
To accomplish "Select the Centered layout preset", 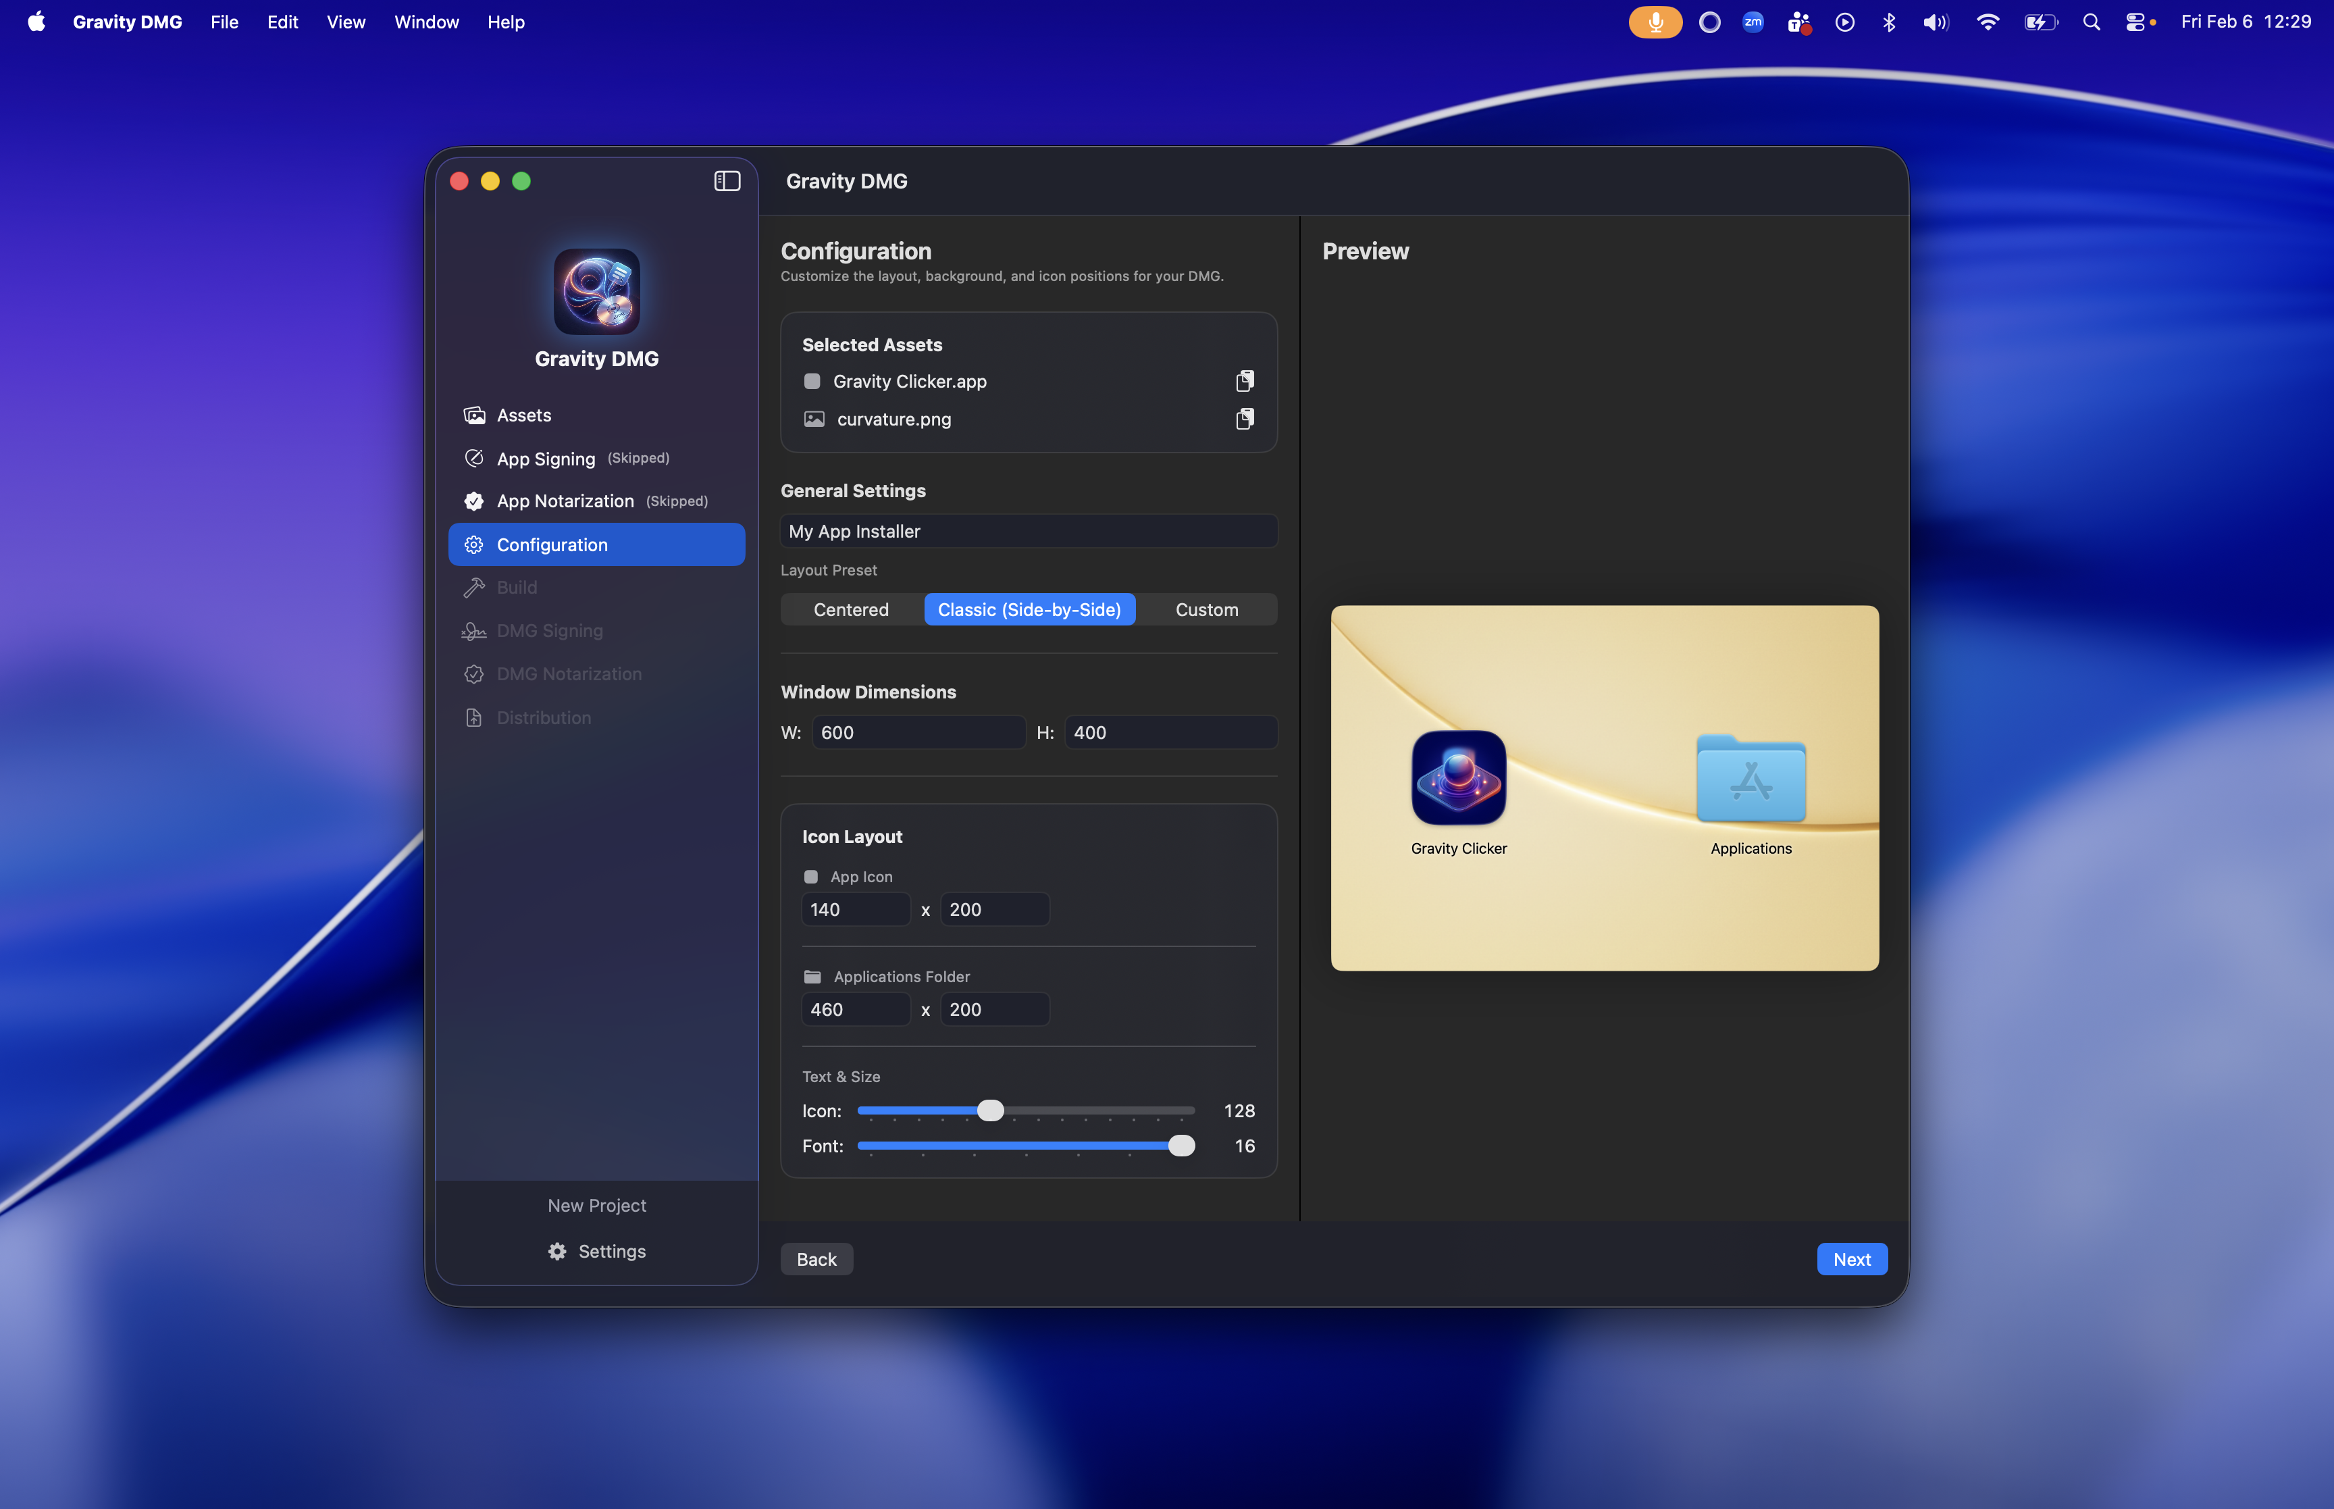I will 850,609.
